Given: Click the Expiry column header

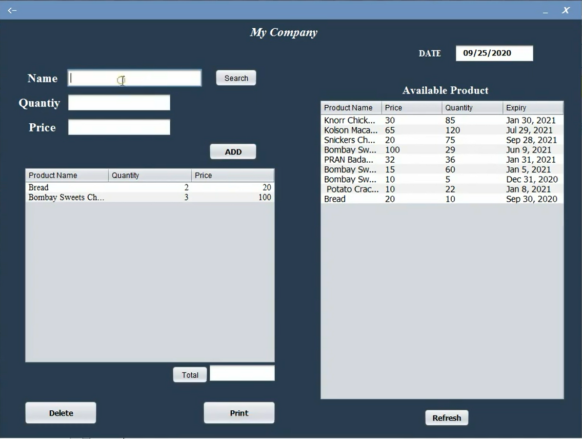Looking at the screenshot, I should coord(533,108).
